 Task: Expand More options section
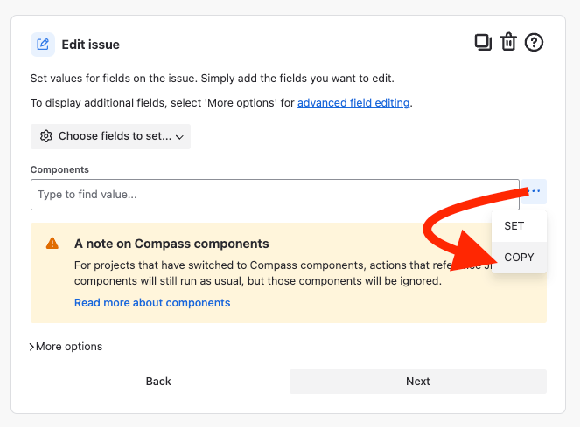tap(66, 347)
